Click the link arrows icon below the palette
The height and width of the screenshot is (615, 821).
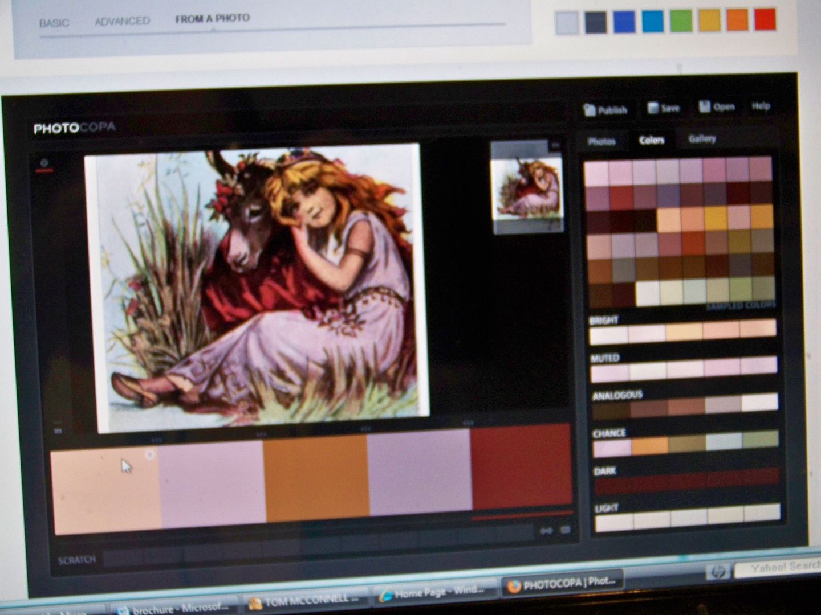tap(546, 531)
